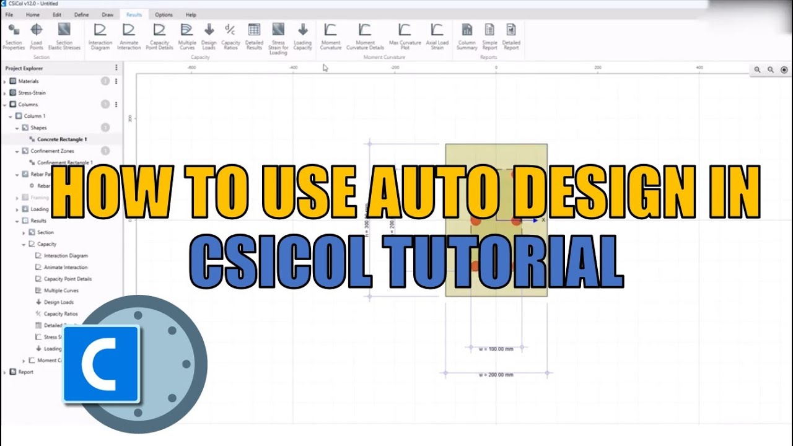This screenshot has height=446, width=793.
Task: Open the Options tab
Action: [164, 14]
